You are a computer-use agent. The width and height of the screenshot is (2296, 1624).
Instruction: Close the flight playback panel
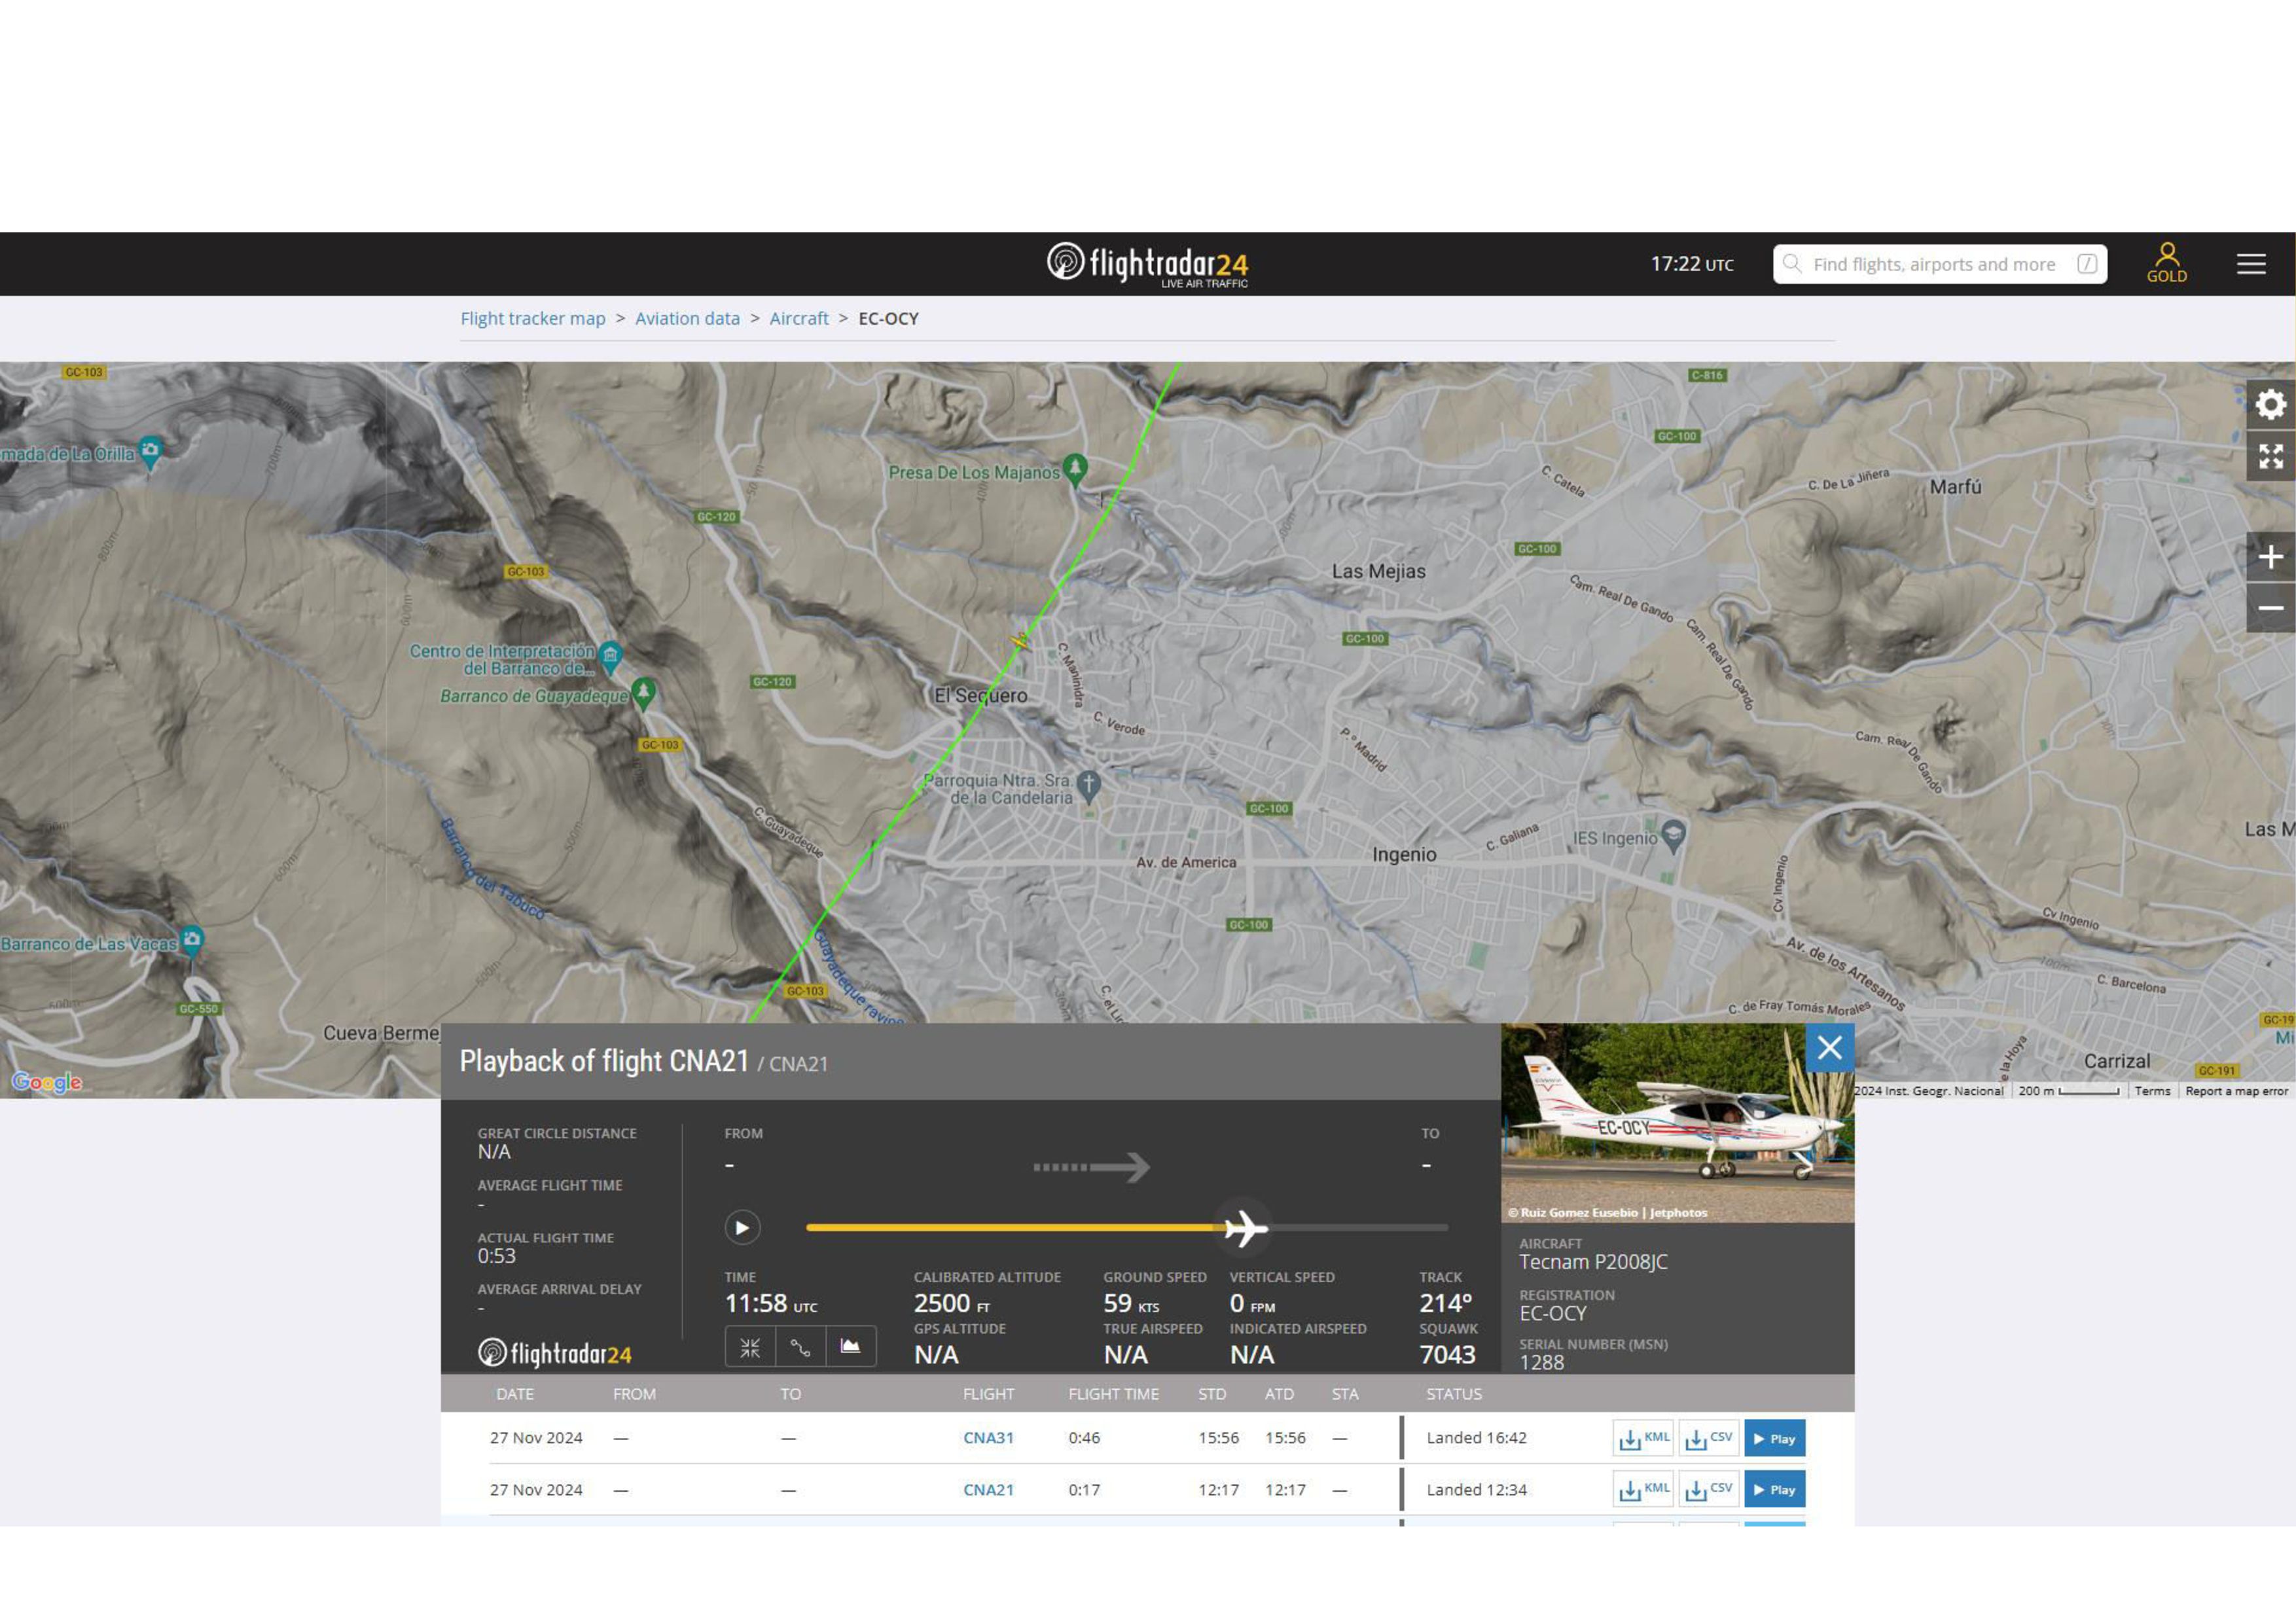coord(1829,1047)
